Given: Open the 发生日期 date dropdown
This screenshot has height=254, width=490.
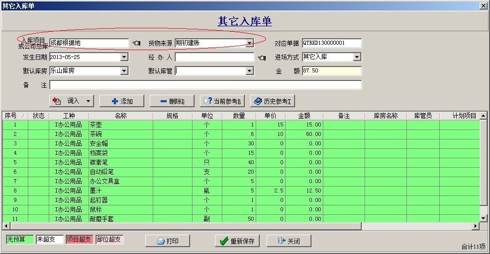Looking at the screenshot, I should (x=124, y=58).
